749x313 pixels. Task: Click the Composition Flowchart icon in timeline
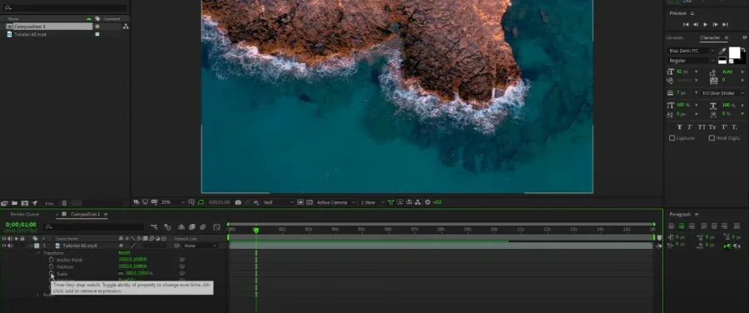[154, 227]
